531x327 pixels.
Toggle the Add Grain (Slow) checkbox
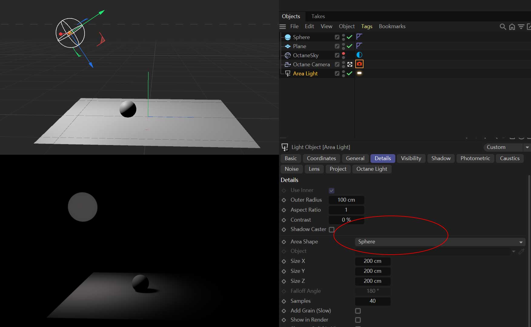click(358, 311)
